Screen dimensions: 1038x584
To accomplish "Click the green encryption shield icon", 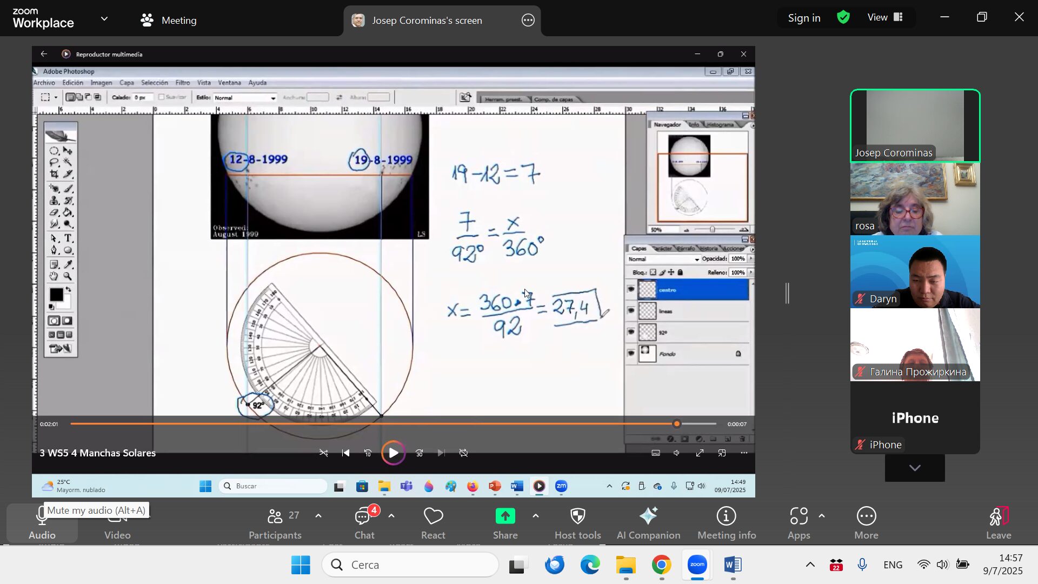I will (x=843, y=17).
